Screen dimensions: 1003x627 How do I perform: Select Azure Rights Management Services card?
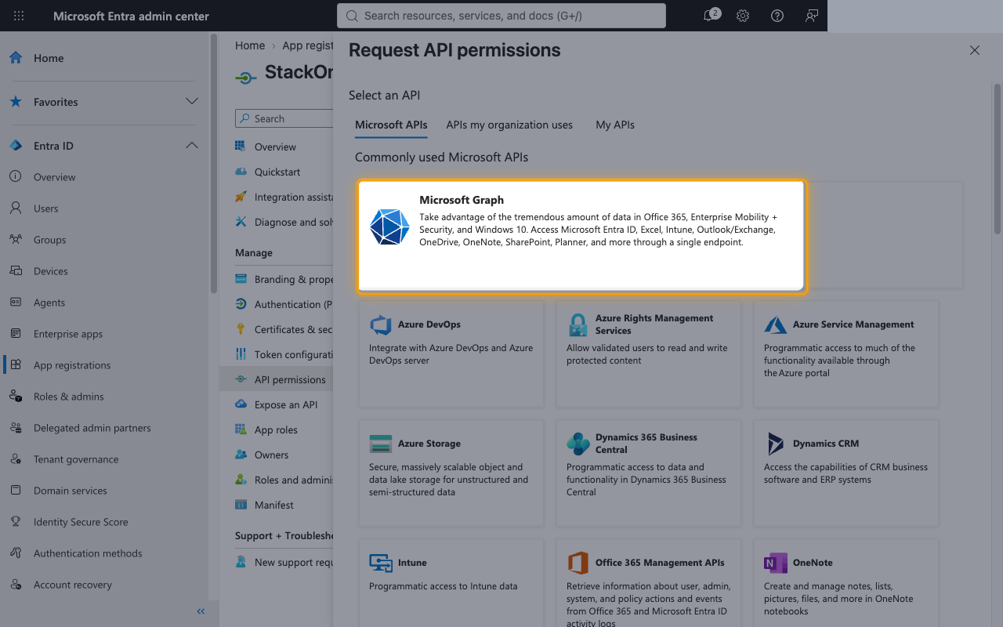coord(649,354)
